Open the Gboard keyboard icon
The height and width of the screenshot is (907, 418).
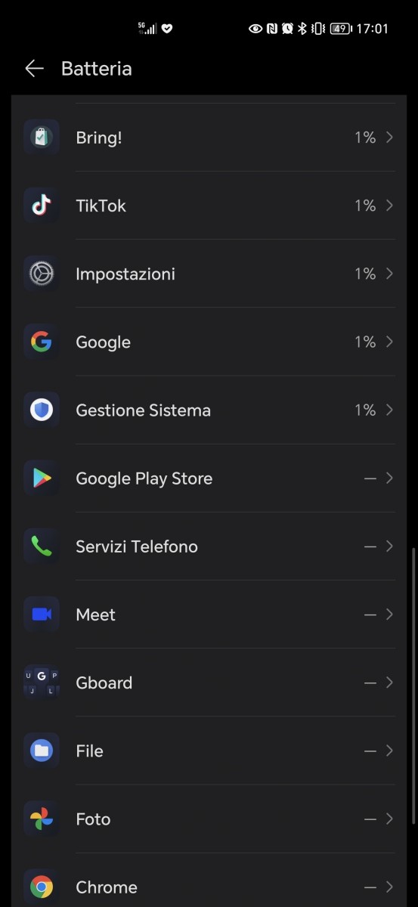click(x=42, y=683)
